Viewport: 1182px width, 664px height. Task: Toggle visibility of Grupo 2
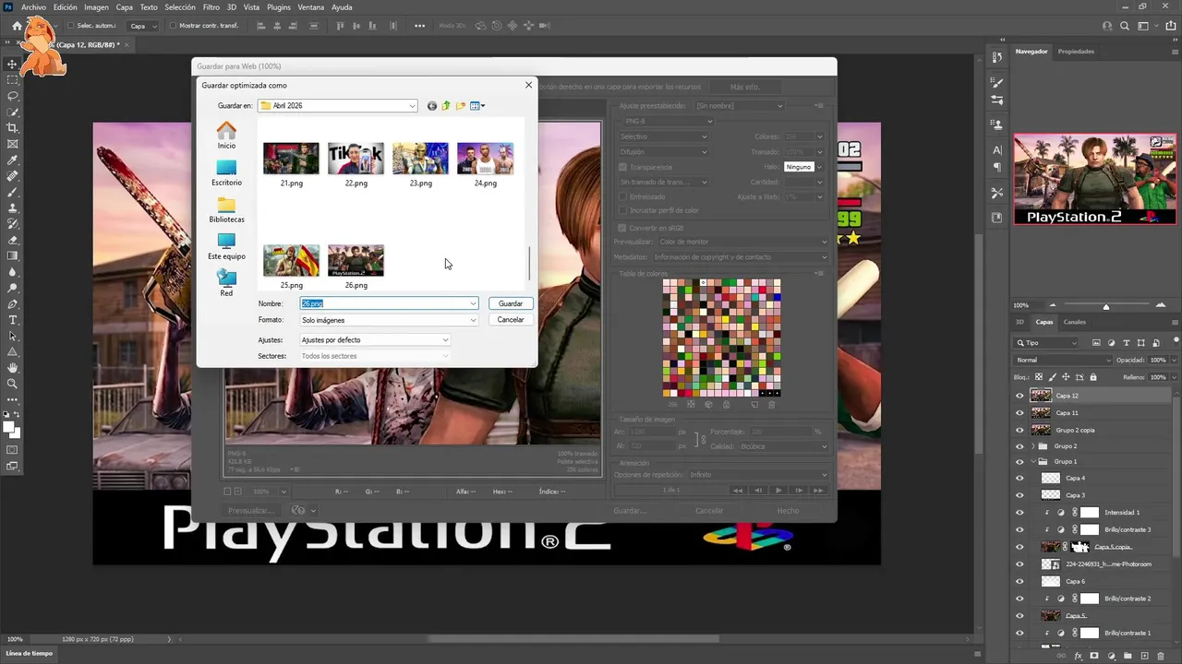point(1019,446)
